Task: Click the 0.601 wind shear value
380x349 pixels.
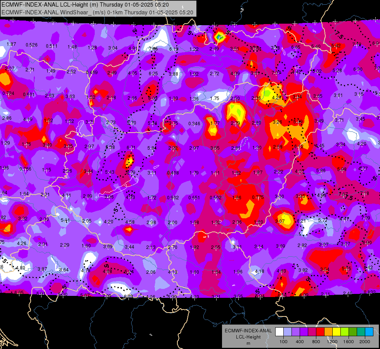Action: point(29,95)
